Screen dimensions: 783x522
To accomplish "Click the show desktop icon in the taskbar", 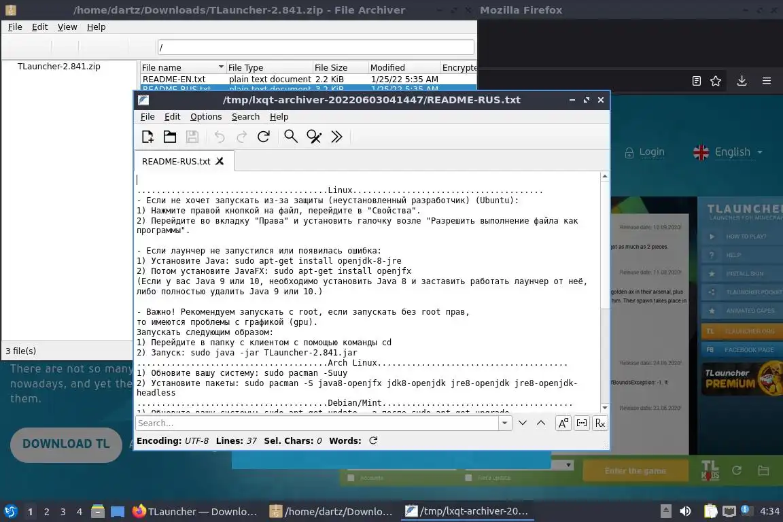I will (118, 511).
